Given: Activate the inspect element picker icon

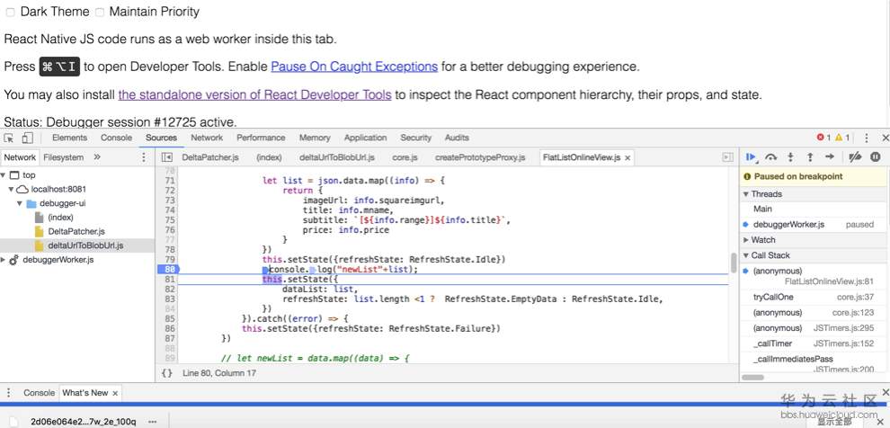Looking at the screenshot, I should pyautogui.click(x=8, y=138).
